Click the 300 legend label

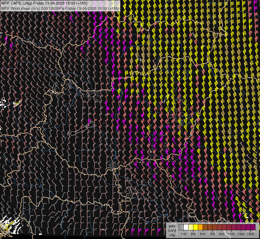[x=193, y=234]
